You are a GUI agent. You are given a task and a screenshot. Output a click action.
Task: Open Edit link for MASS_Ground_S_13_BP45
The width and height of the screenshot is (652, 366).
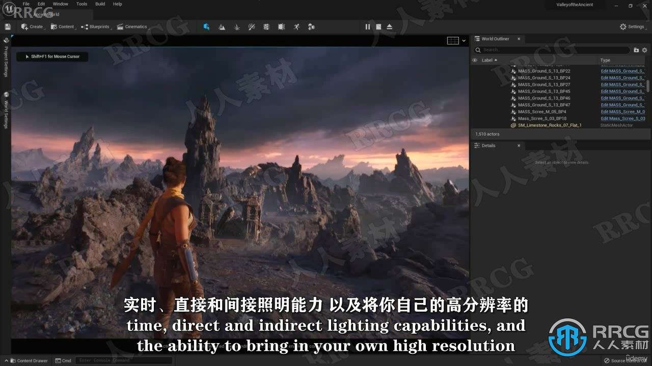(623, 91)
